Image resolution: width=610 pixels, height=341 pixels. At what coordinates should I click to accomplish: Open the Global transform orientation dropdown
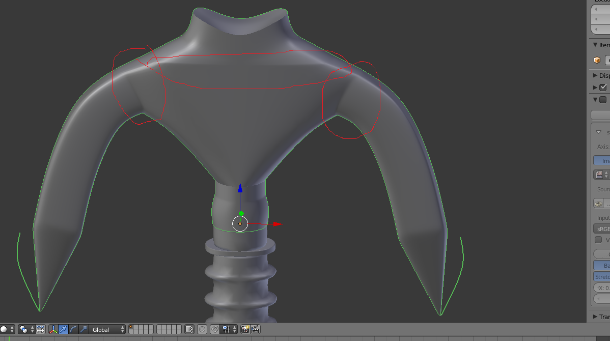coord(107,329)
